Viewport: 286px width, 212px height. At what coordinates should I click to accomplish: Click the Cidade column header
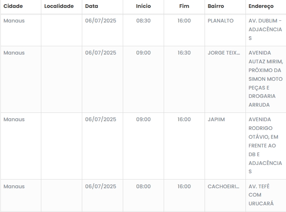[x=13, y=6]
